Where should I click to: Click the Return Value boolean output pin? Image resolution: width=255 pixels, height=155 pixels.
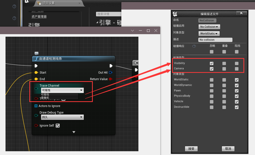click(x=110, y=79)
